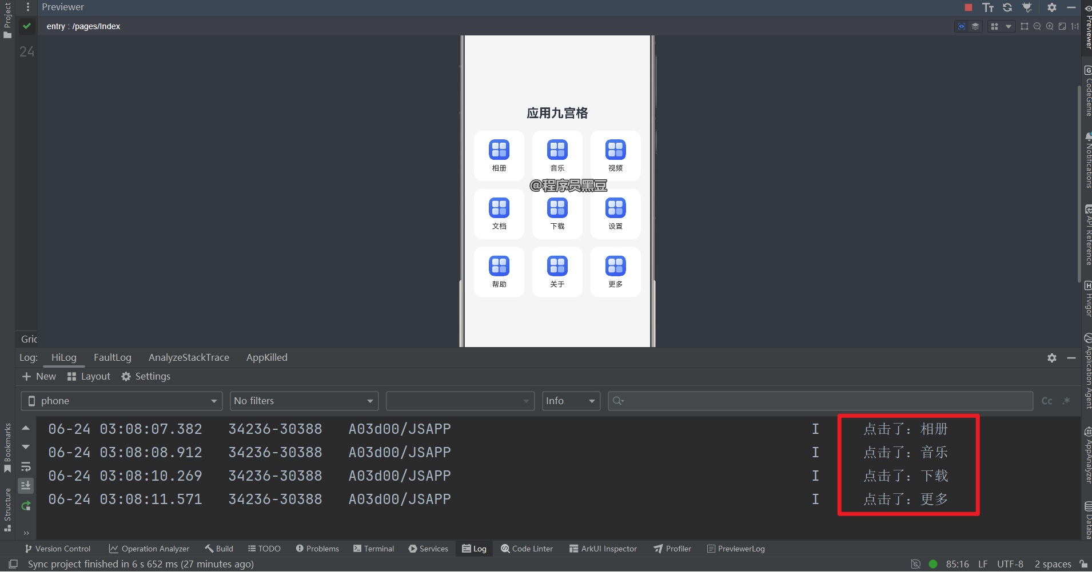Open the Version Control tool window

[x=58, y=549]
